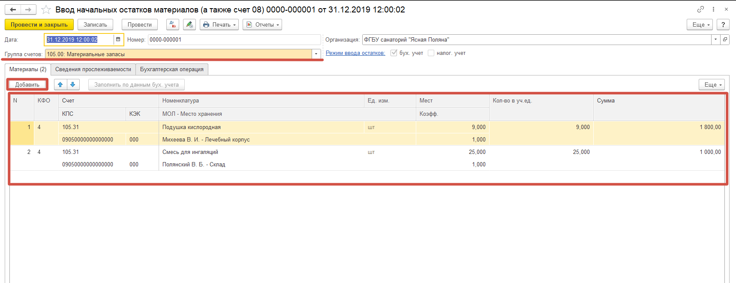Click the forward navigation arrow

tap(28, 9)
